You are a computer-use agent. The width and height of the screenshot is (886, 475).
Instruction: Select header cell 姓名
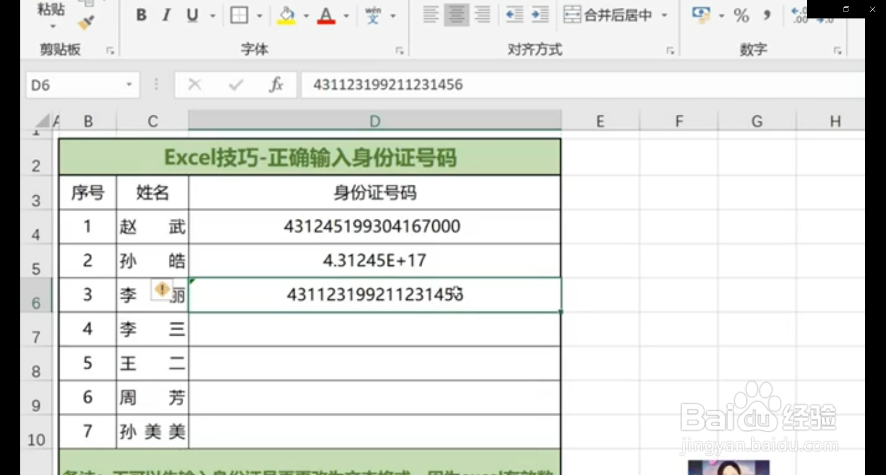pyautogui.click(x=152, y=192)
